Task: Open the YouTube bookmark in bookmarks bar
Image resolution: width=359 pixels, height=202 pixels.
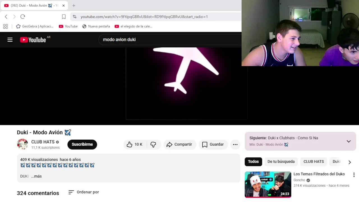Action: click(68, 26)
